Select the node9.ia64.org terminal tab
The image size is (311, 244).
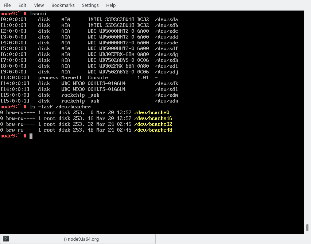78,239
